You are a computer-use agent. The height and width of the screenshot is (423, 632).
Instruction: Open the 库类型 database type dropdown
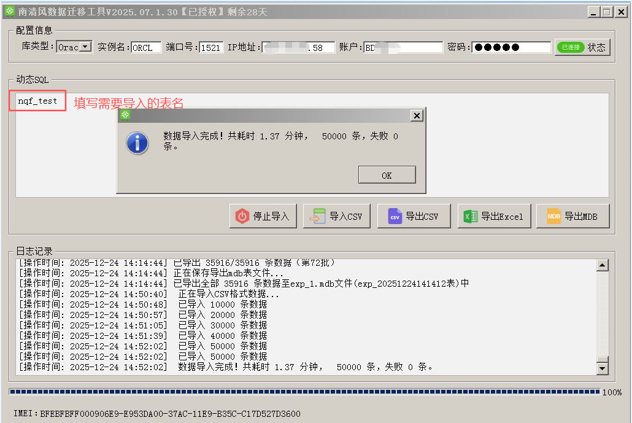pyautogui.click(x=85, y=47)
